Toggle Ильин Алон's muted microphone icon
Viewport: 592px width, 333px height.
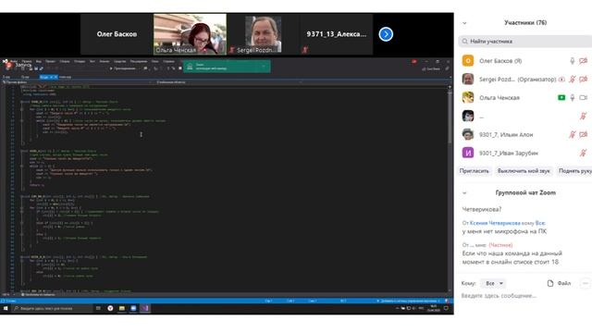click(573, 134)
